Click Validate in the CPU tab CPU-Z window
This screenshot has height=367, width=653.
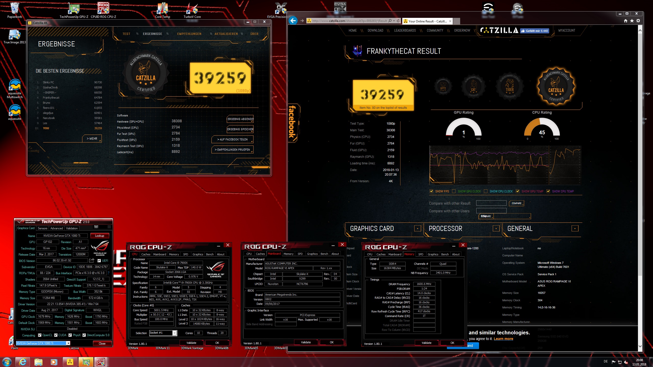pos(191,343)
